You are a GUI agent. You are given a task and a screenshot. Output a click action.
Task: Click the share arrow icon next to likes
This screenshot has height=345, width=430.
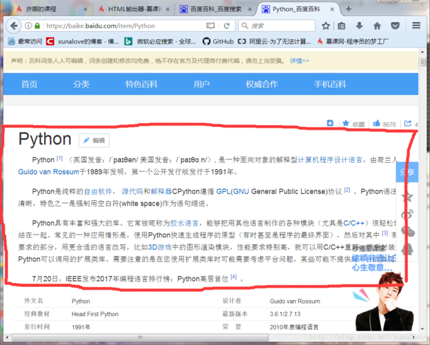tap(408, 124)
